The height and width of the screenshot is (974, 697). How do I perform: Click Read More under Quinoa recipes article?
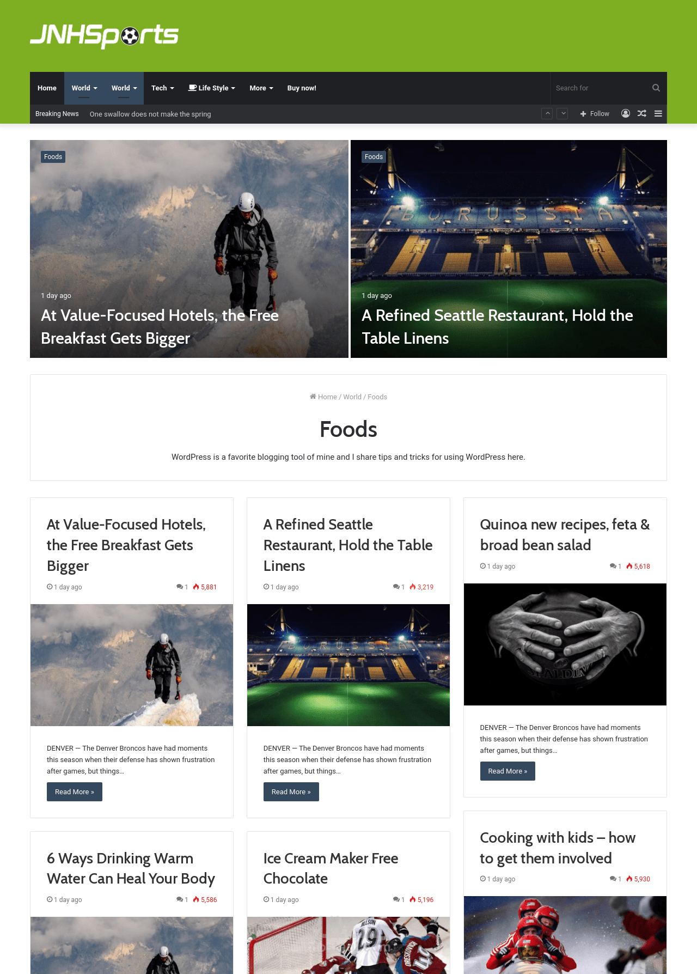click(x=508, y=771)
